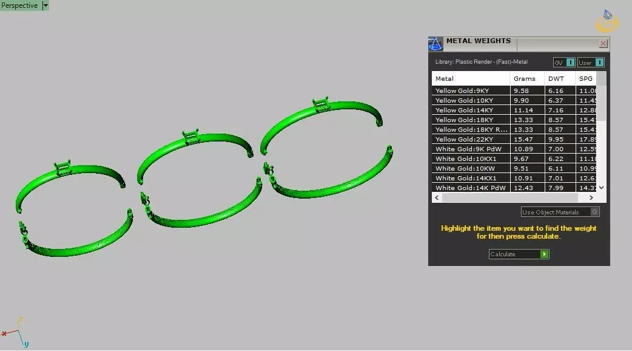
Task: Click the Metal Weights panel logo icon
Action: click(x=435, y=44)
